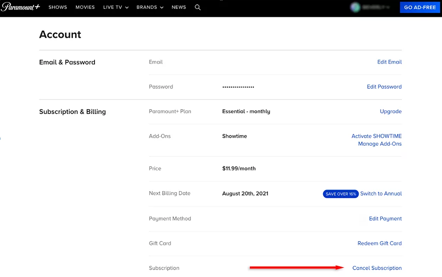Screen dimensions: 442x277
Task: Open Manage Add-Ons
Action: point(380,144)
